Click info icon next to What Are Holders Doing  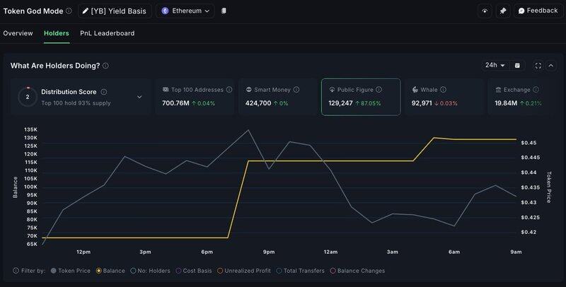coord(105,66)
